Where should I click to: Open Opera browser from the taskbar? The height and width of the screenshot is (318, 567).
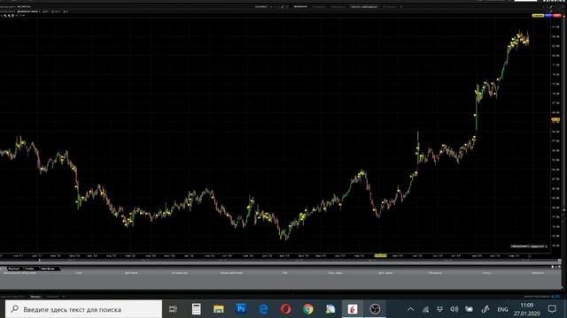tap(285, 309)
